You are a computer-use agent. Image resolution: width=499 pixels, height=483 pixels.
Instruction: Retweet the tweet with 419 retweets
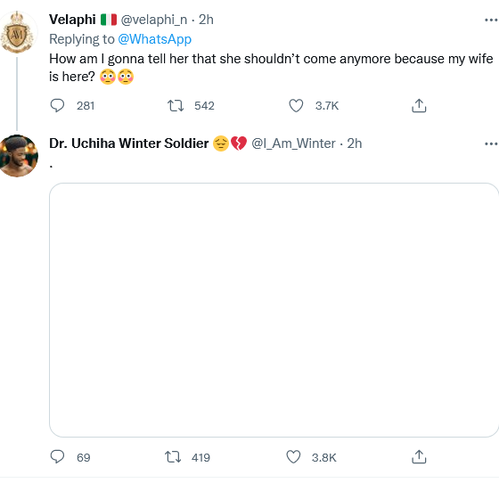(x=173, y=457)
